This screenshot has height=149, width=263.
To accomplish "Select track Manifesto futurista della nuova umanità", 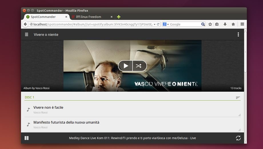I will tap(66, 122).
